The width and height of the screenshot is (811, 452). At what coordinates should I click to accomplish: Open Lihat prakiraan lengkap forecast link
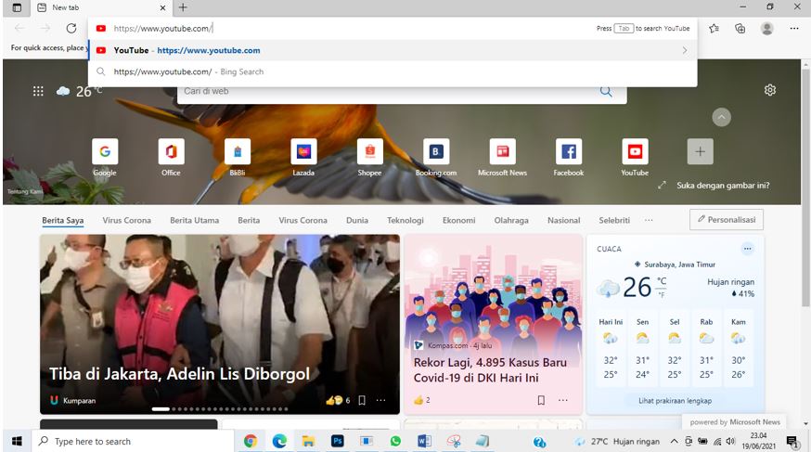(x=675, y=400)
